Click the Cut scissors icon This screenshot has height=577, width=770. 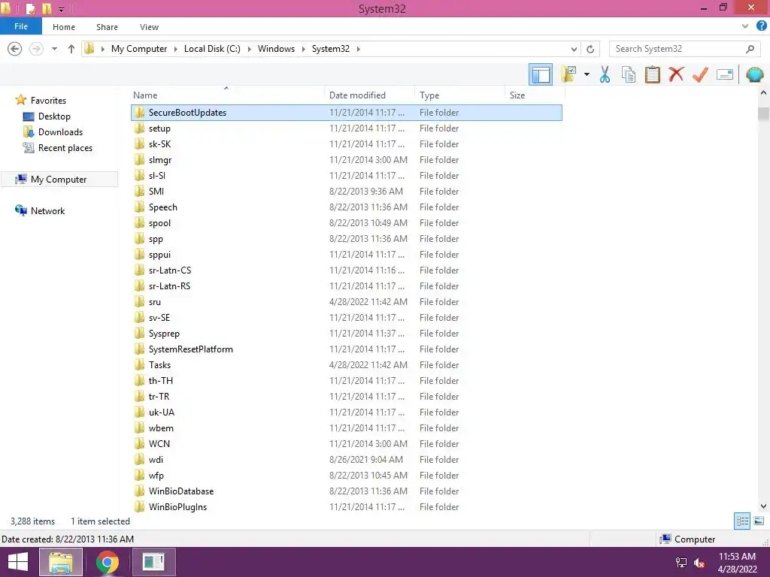tap(605, 74)
